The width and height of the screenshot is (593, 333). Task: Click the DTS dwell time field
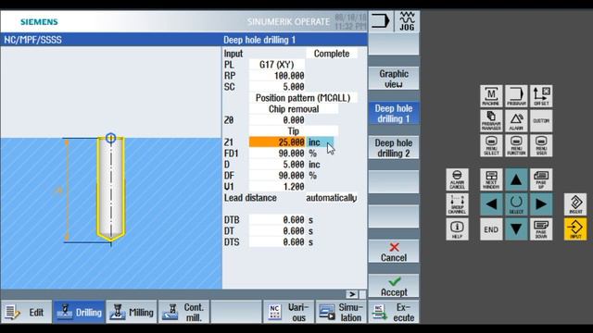point(277,242)
